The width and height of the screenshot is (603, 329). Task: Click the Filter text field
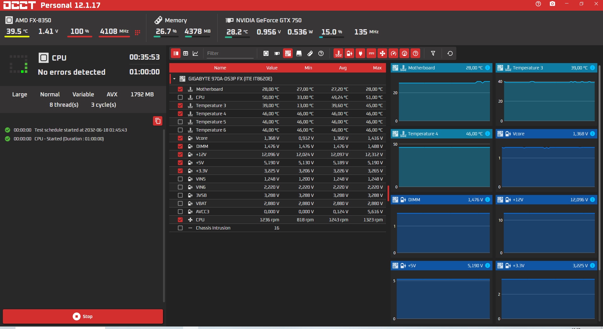coord(230,53)
